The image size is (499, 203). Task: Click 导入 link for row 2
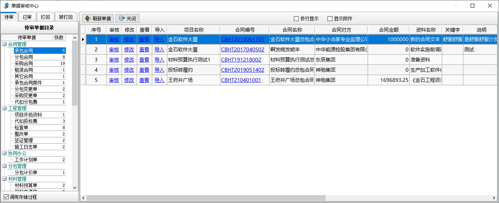[159, 49]
